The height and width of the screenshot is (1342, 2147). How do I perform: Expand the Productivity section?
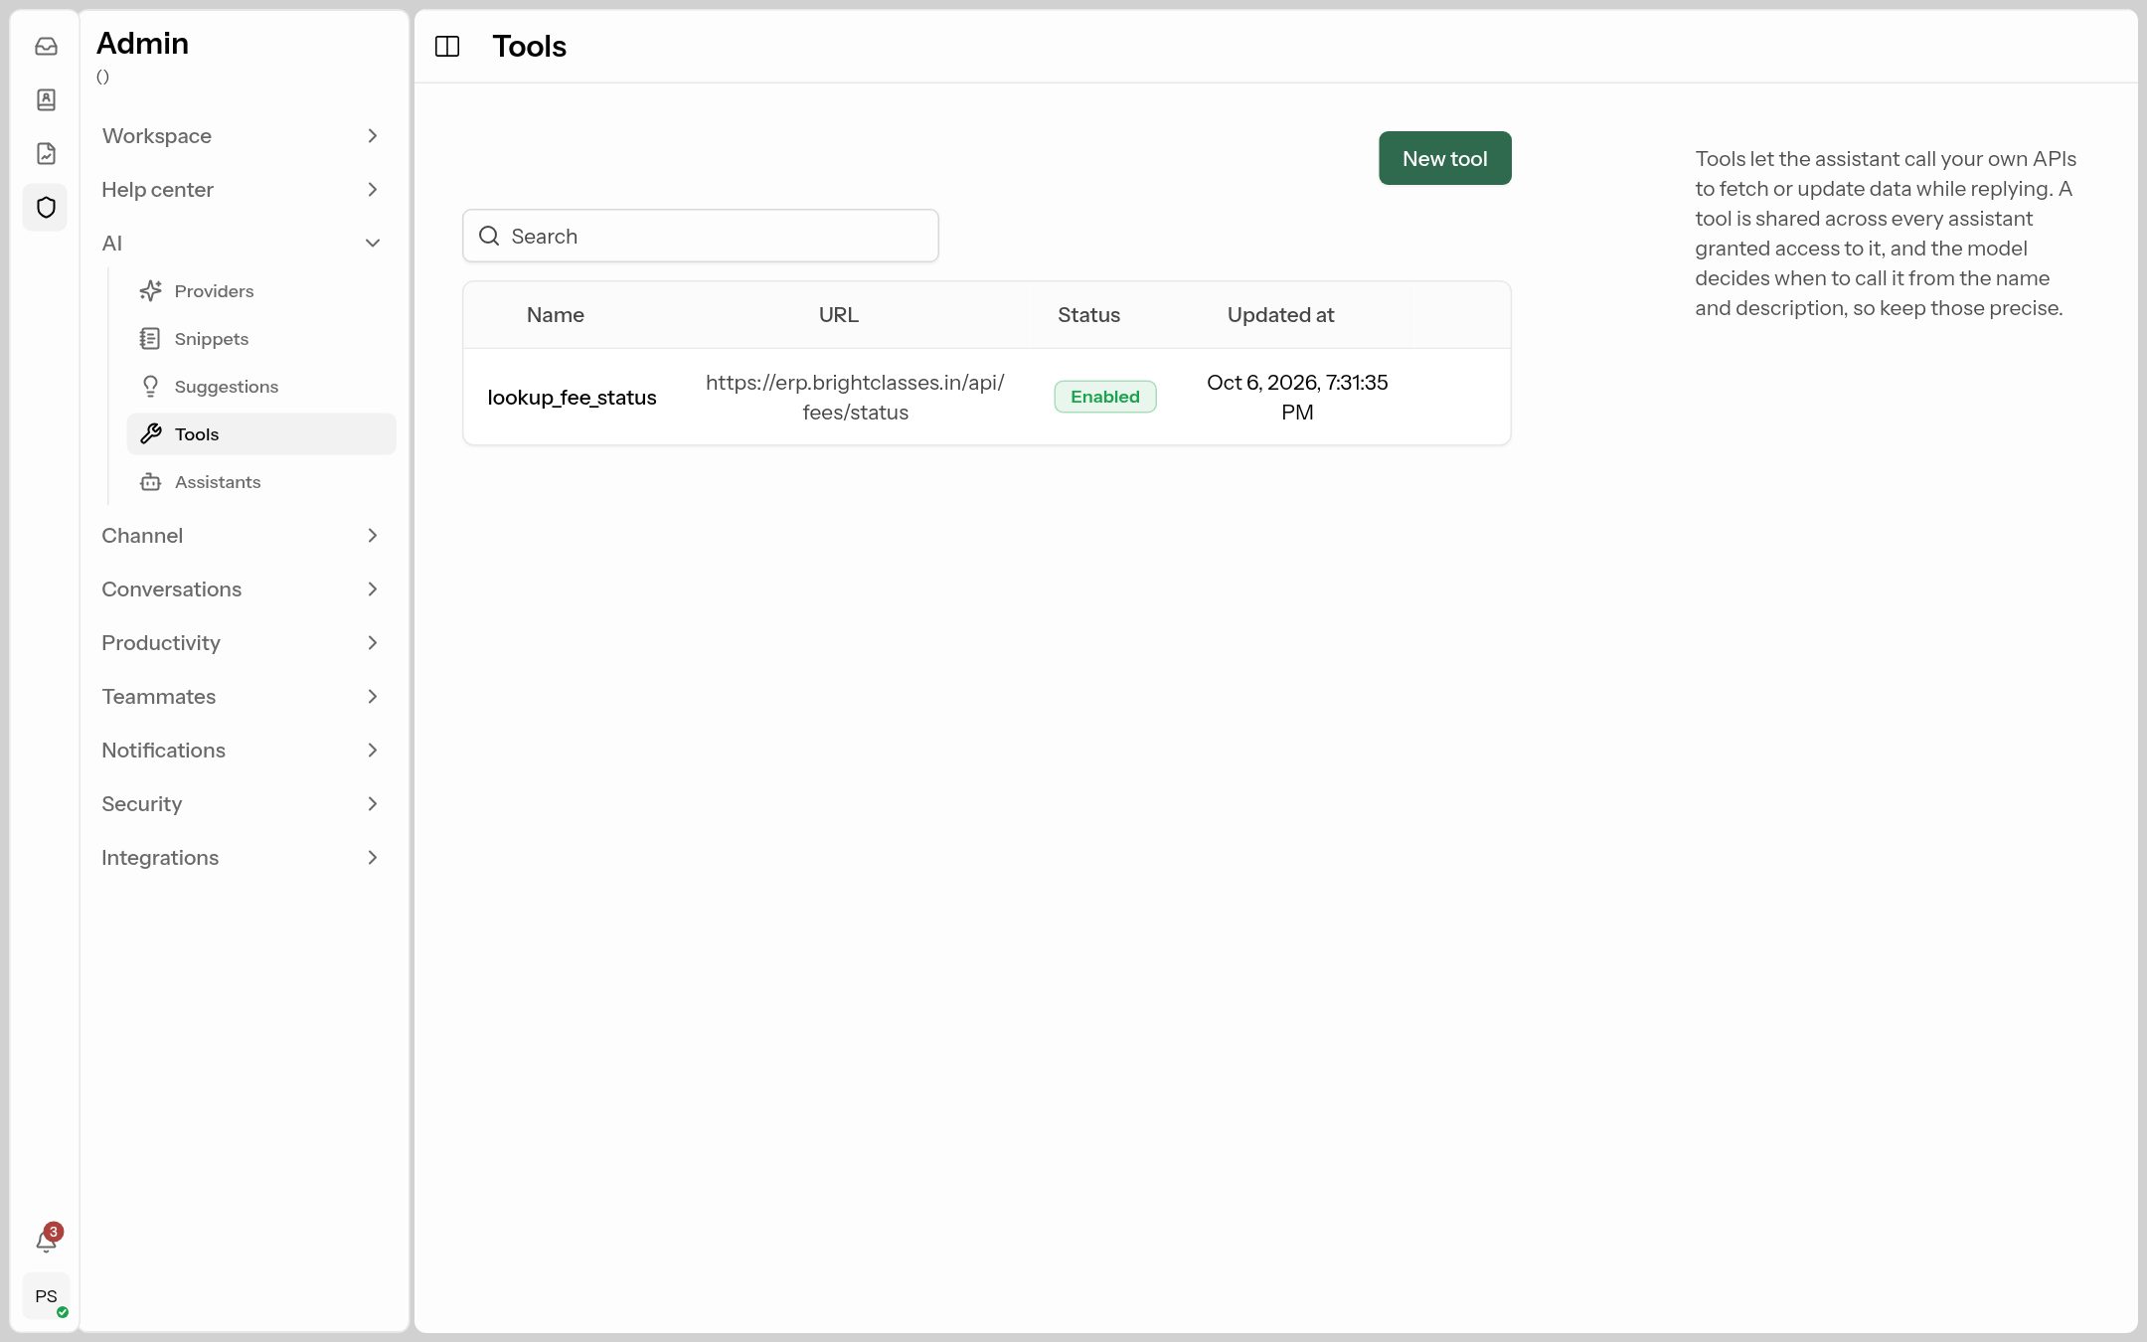[241, 642]
